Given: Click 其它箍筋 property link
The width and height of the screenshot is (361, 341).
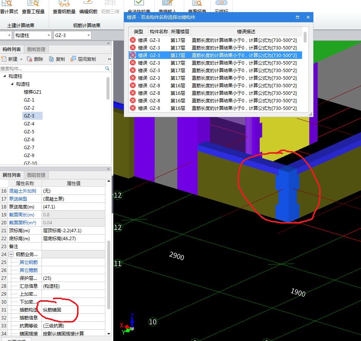Looking at the screenshot, I should (29, 270).
